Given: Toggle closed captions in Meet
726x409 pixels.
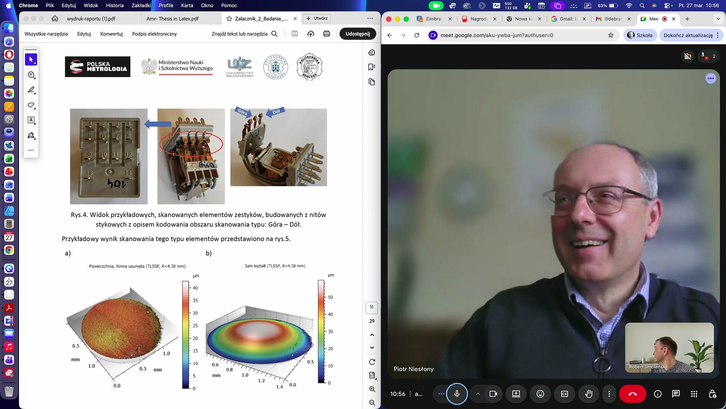Looking at the screenshot, I should 565,394.
